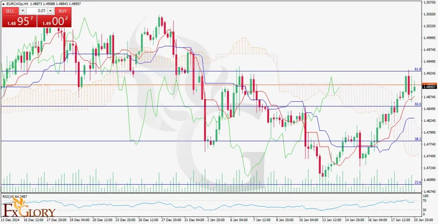Click the 10 Jan 04:00 time label
Viewport: 438px width, 224px height.
coord(308,220)
